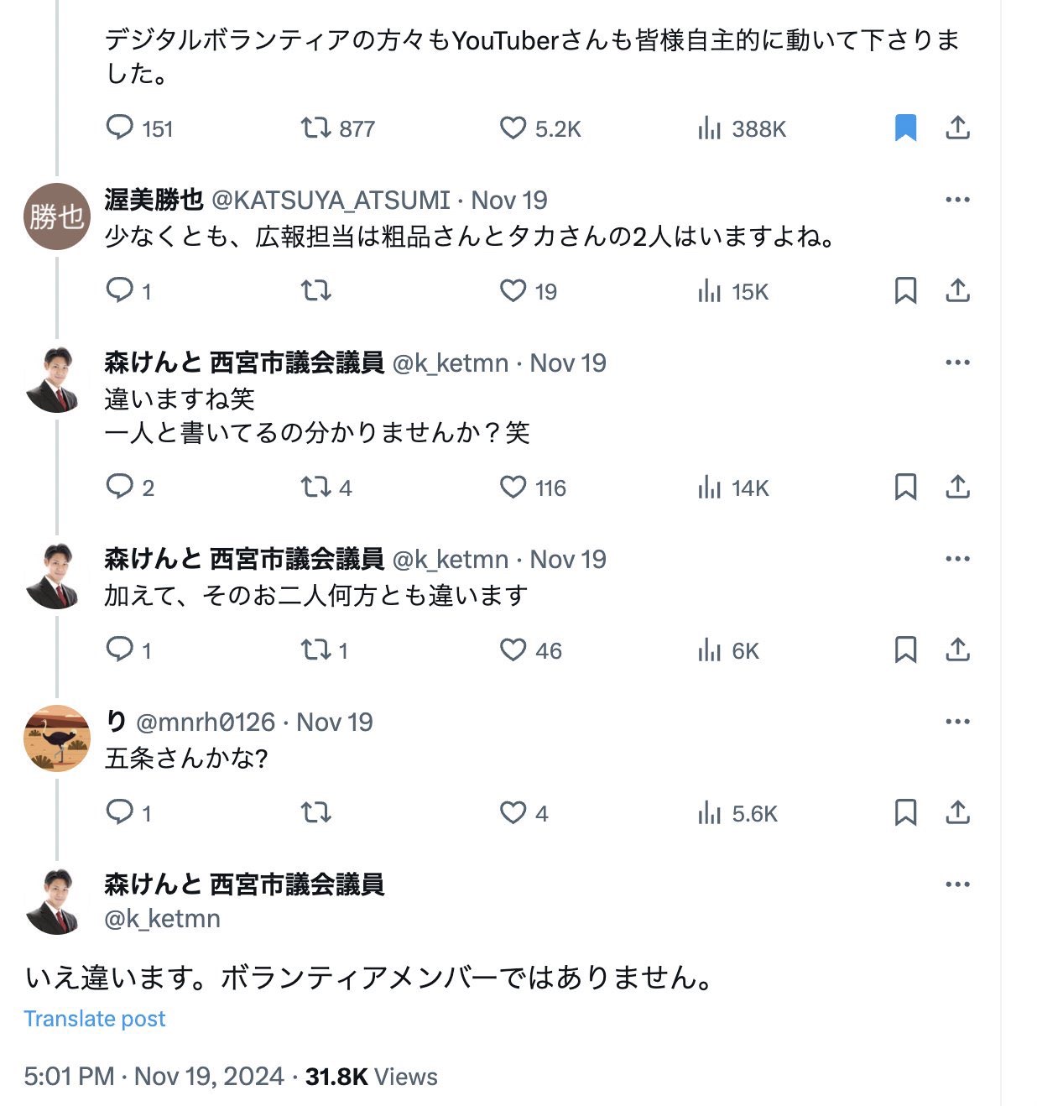
Task: Open the @KATSUYA_ATSUMI profile handle
Action: pos(331,200)
